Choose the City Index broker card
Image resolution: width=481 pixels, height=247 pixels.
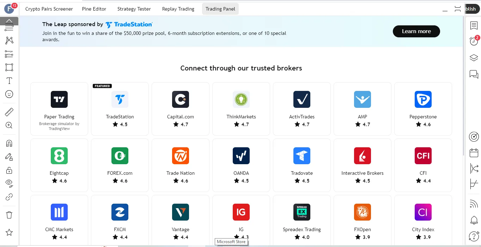423,220
